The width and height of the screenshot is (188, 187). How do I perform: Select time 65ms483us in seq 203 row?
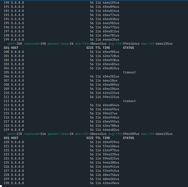(111, 64)
